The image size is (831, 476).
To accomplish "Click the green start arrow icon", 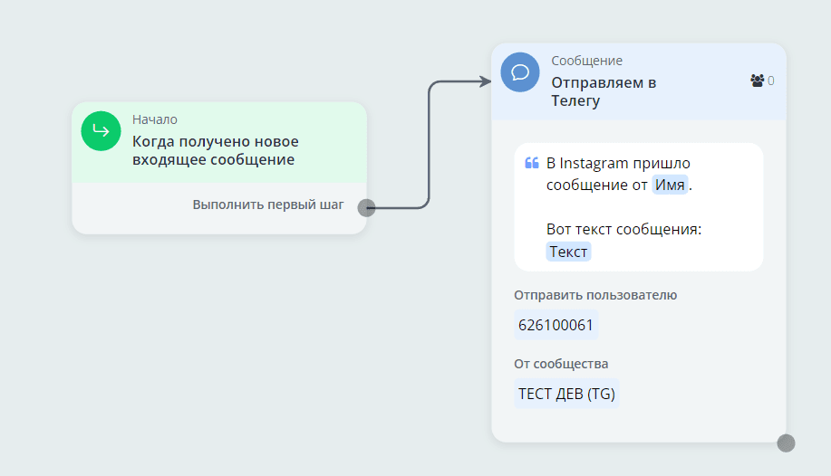I will [101, 130].
